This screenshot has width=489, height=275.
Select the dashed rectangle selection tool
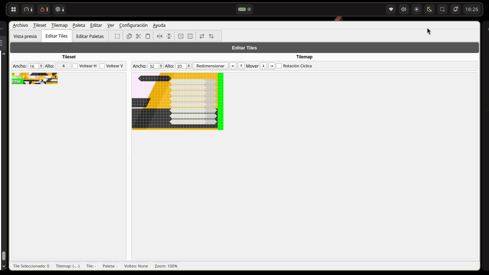(x=117, y=36)
